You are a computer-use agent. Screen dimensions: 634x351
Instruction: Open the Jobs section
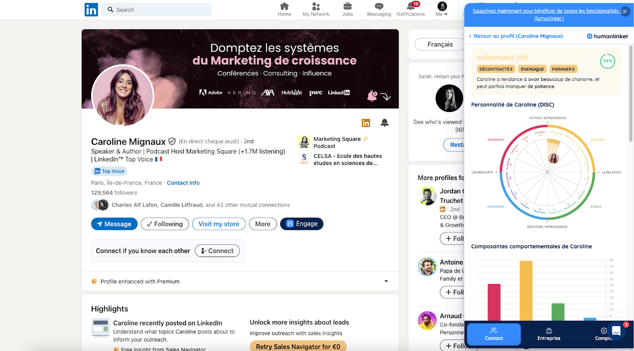[x=348, y=10]
